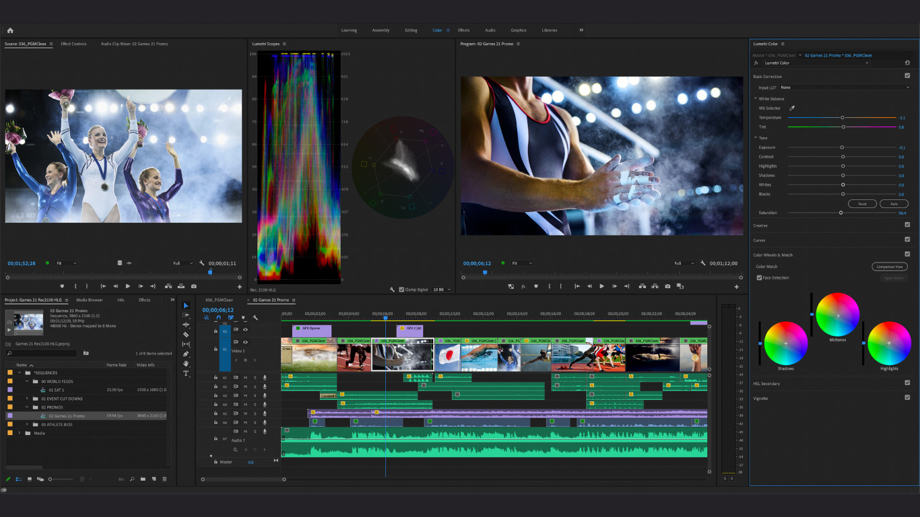Image resolution: width=920 pixels, height=517 pixels.
Task: Collapse the Tone section
Action: click(756, 138)
